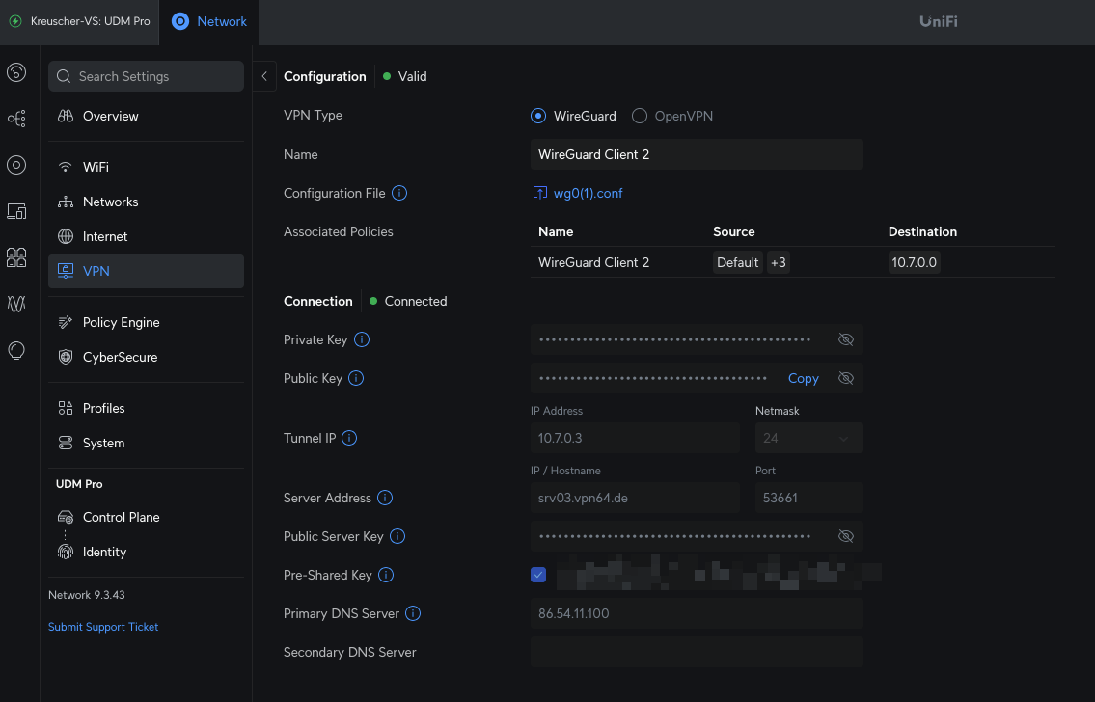
Task: Click the info icon next to Server Address
Action: click(x=385, y=498)
